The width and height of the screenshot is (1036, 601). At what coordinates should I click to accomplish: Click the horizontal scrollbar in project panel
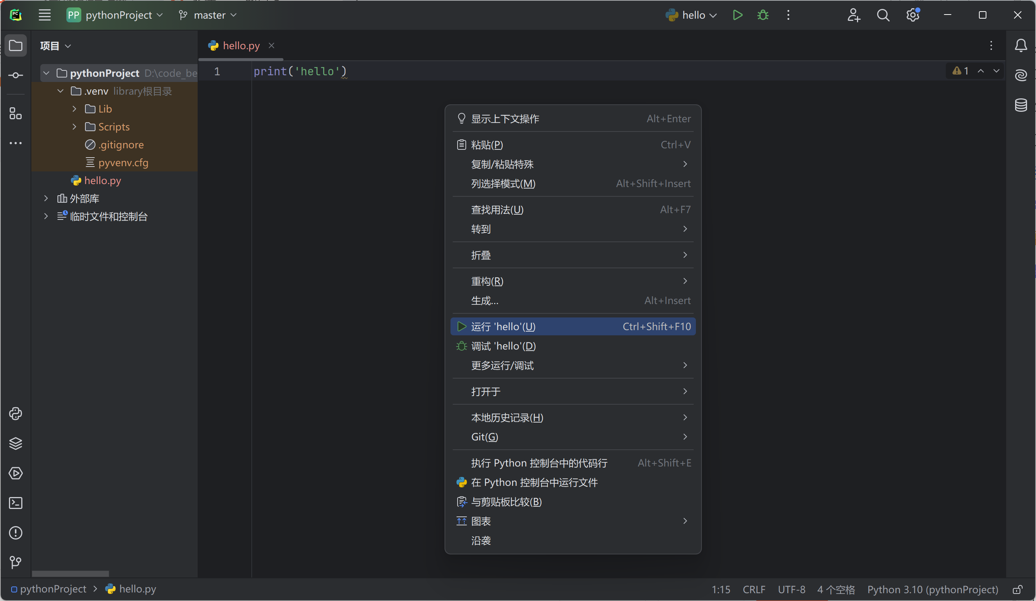[70, 573]
